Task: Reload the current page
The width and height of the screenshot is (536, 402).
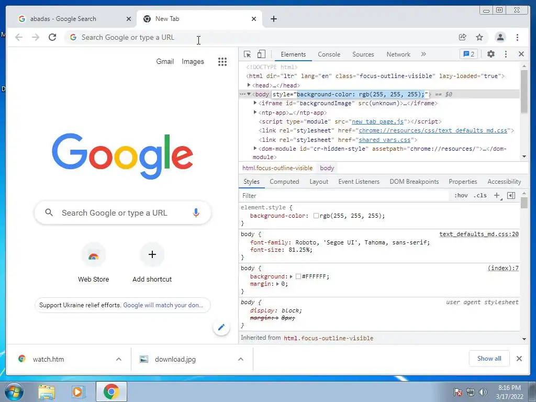Action: pos(52,37)
